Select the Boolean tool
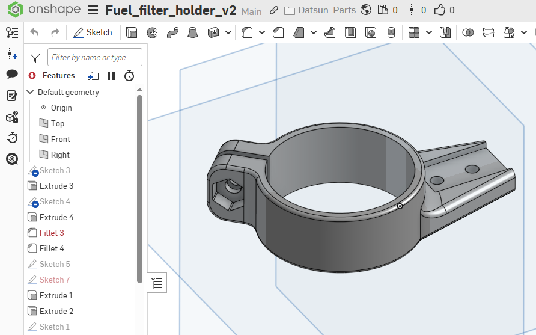 click(x=468, y=32)
